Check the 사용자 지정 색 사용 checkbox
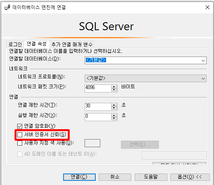This screenshot has width=214, height=185. (20, 143)
